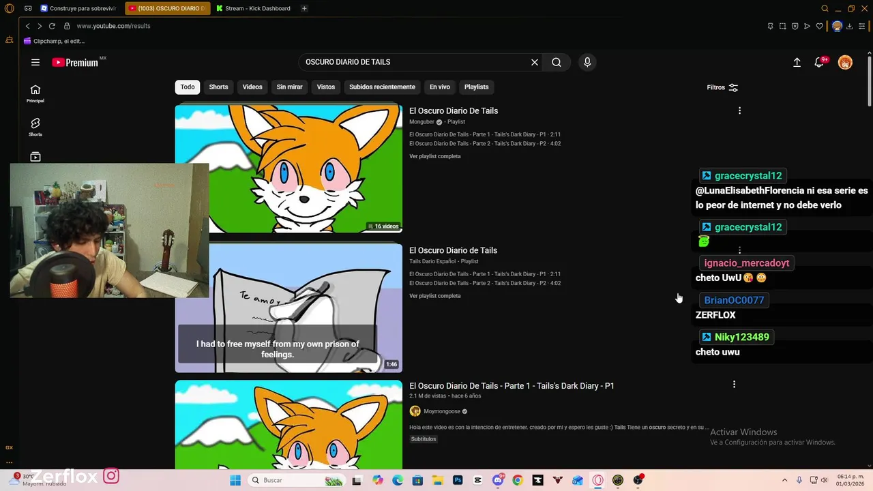
Task: Select the Shorts filter chip
Action: (218, 87)
